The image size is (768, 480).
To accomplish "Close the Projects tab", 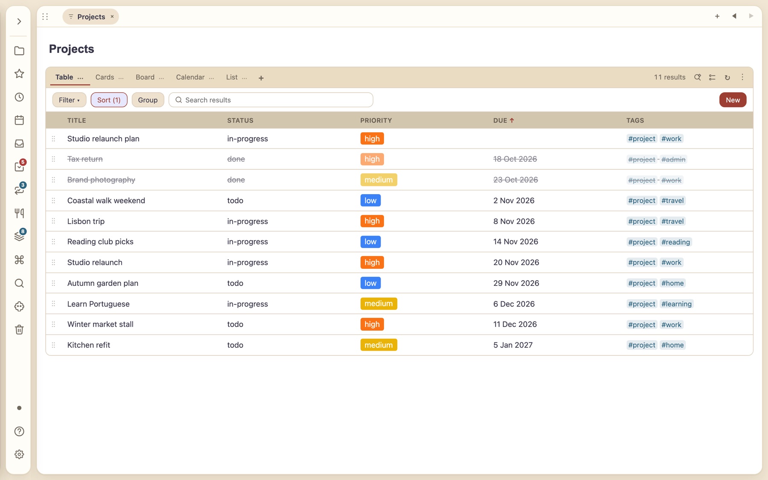I will pos(112,17).
